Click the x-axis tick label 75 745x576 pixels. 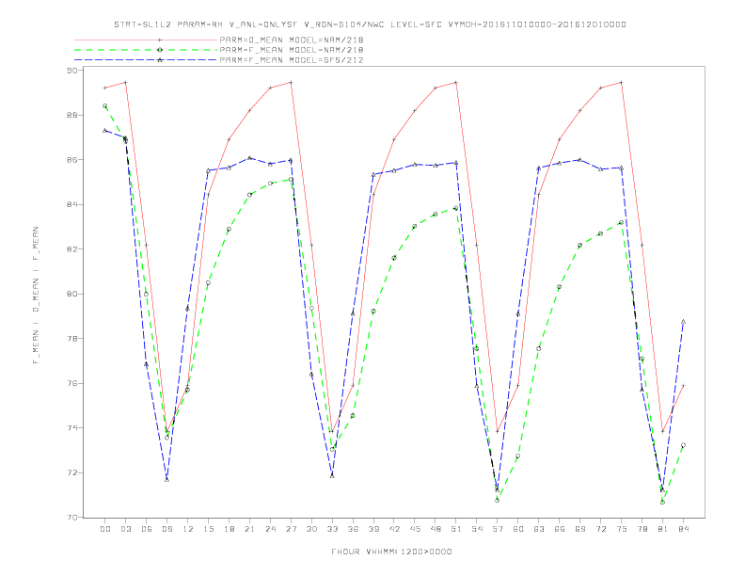click(x=622, y=529)
